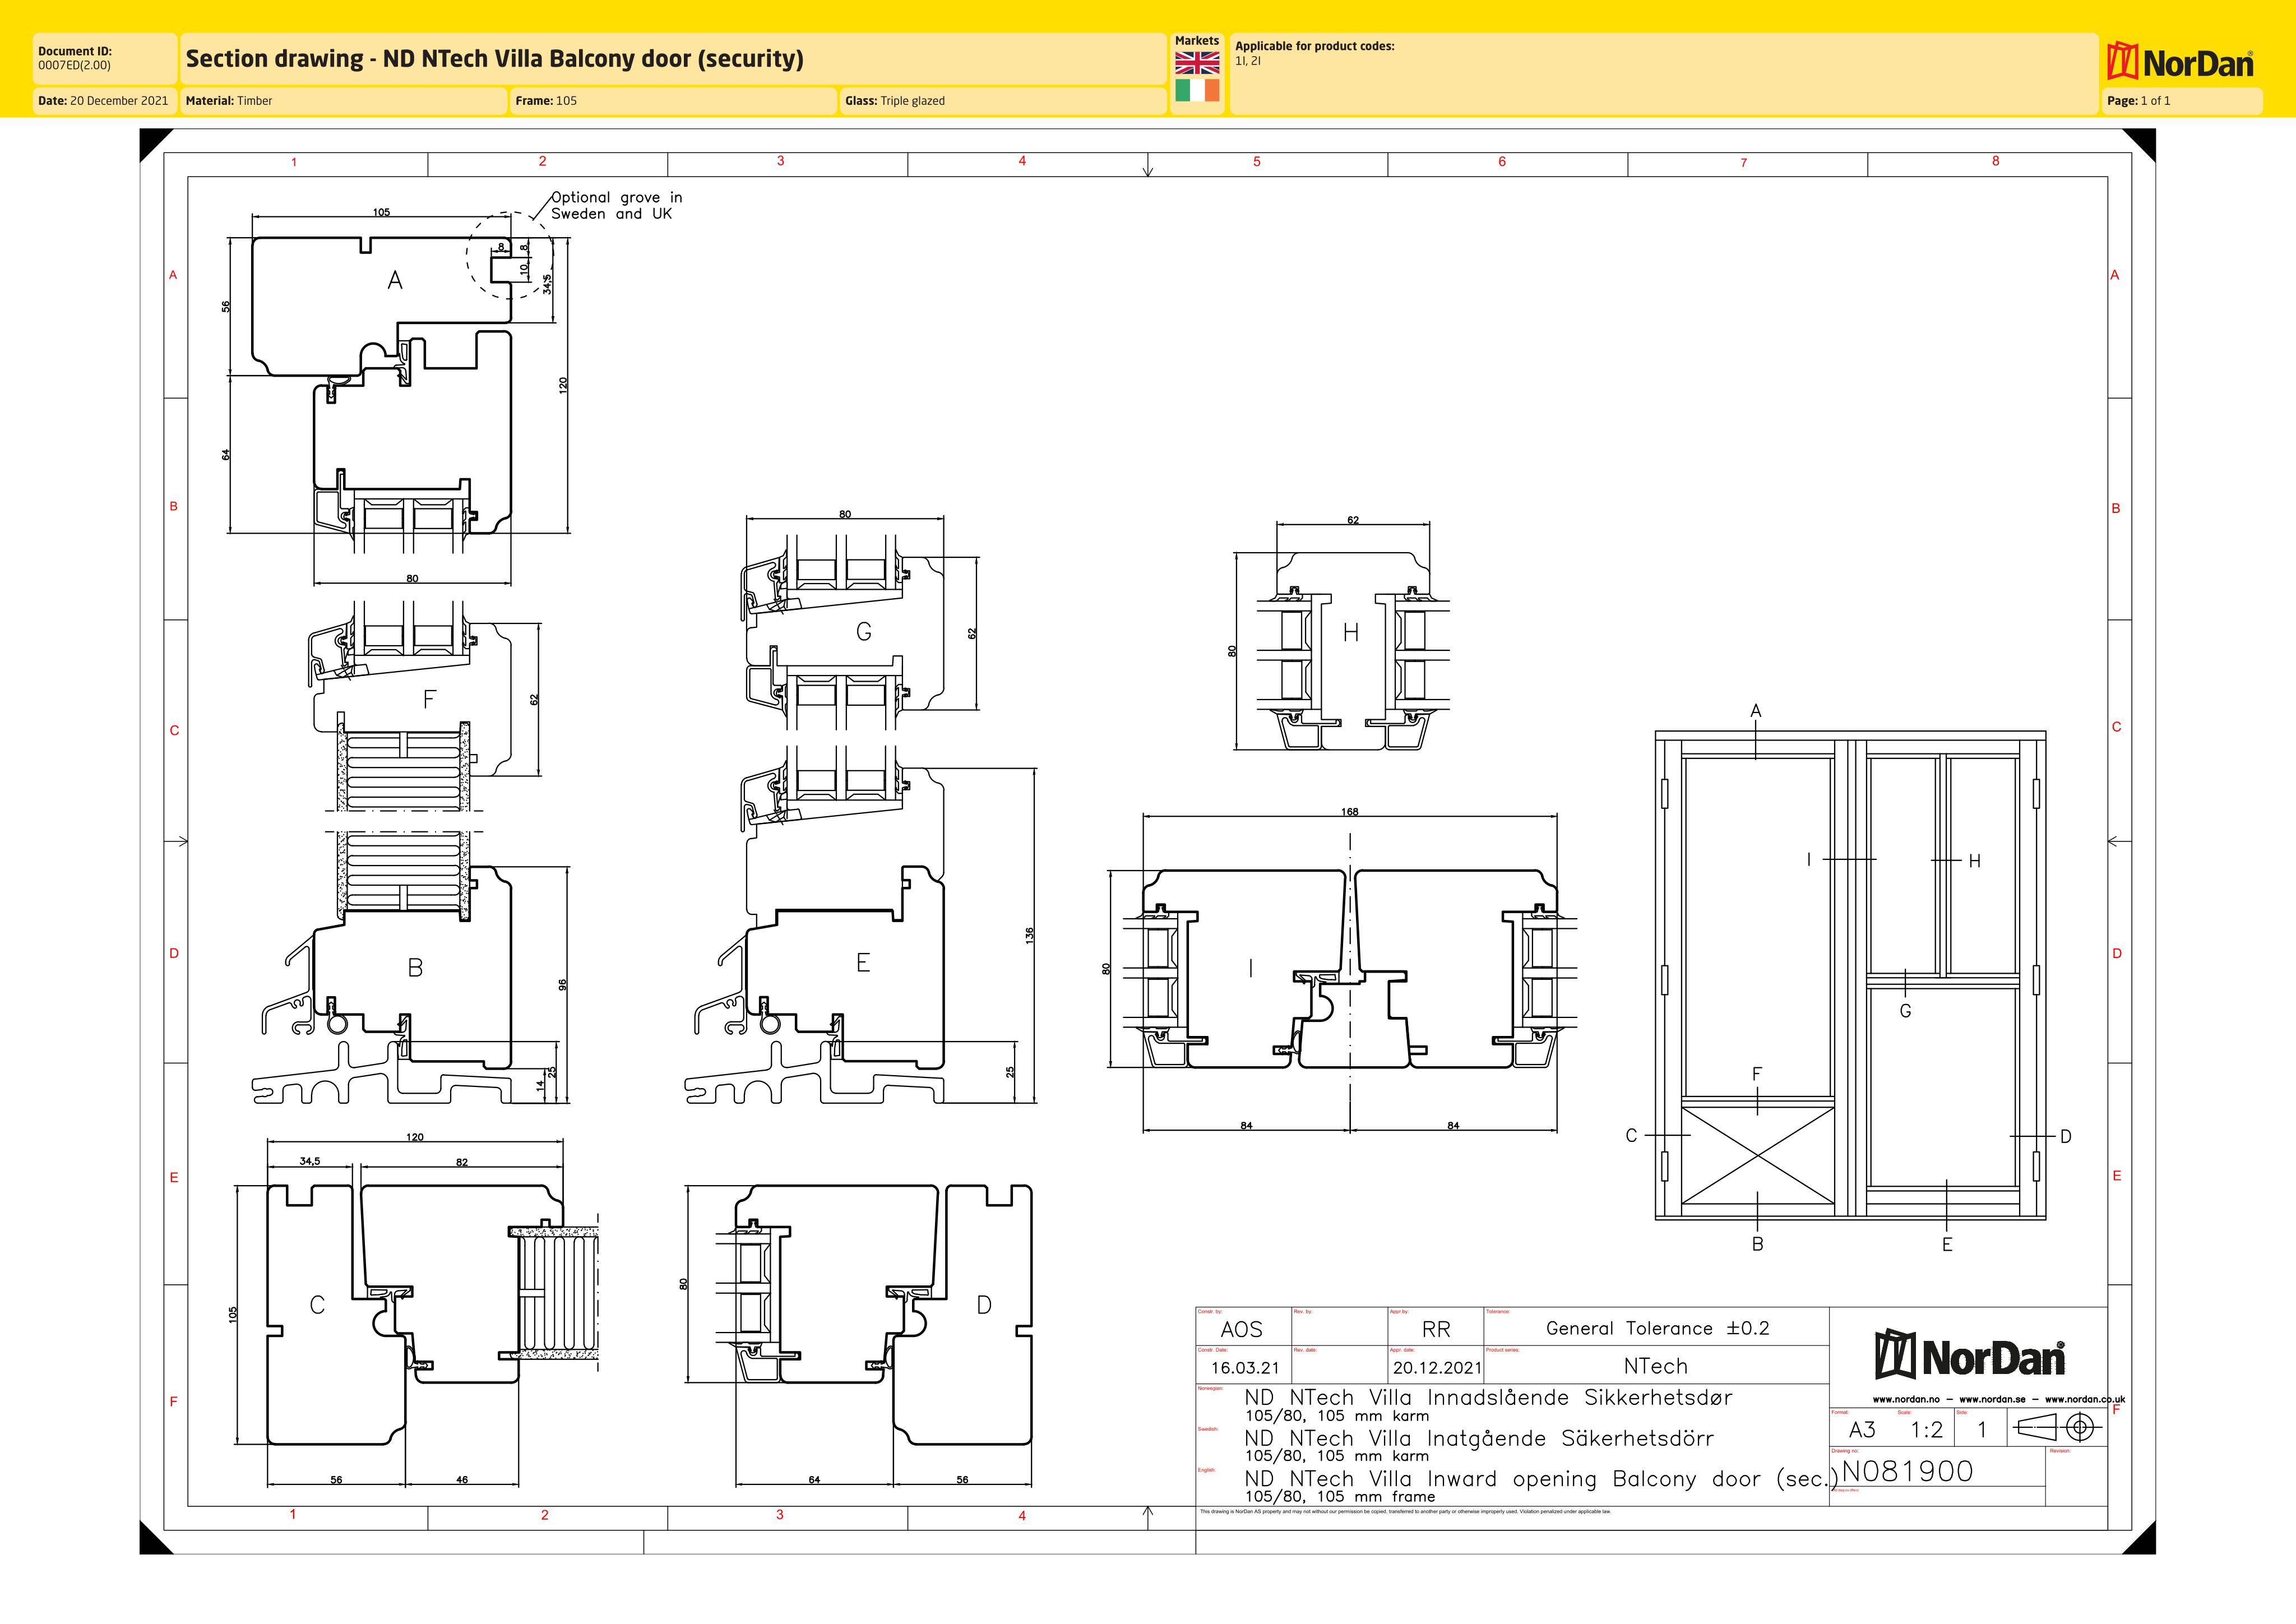This screenshot has height=1624, width=2296.
Task: Click the 168 dimension above section I
Action: [x=1350, y=812]
